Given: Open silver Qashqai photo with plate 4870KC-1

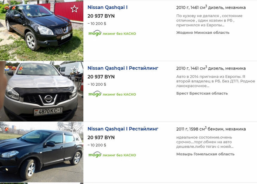Looking at the screenshot, I should pyautogui.click(x=42, y=91).
